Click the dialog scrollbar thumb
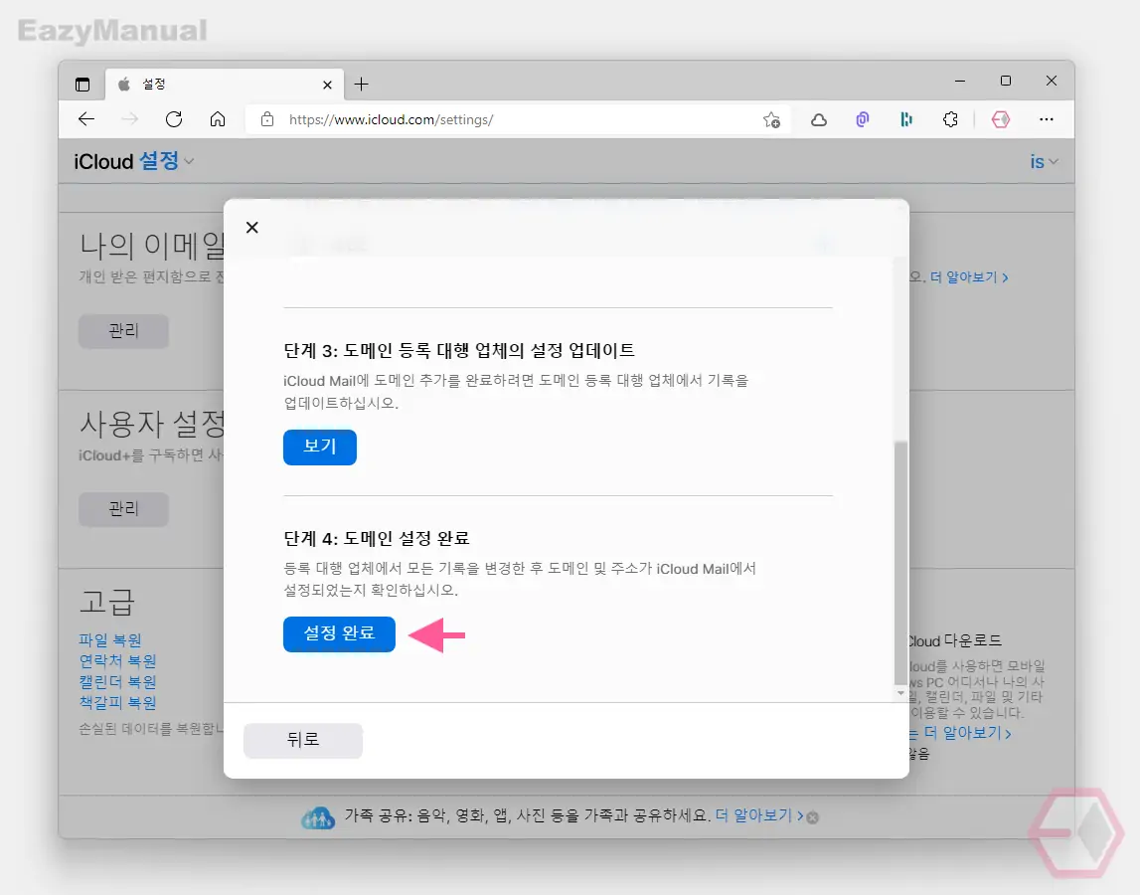 (x=900, y=563)
